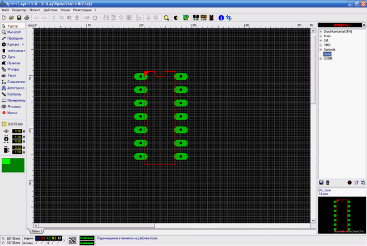Toggle visibility of the B1 layer
Screen dimensions: 367x246
point(43,238)
